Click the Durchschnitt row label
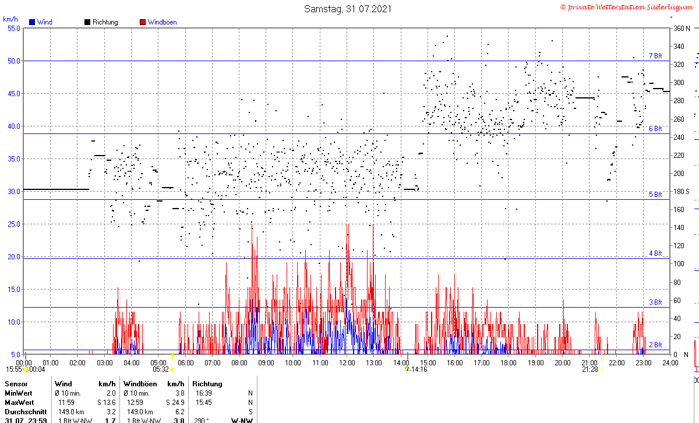This screenshot has height=423, width=699. pos(24,411)
